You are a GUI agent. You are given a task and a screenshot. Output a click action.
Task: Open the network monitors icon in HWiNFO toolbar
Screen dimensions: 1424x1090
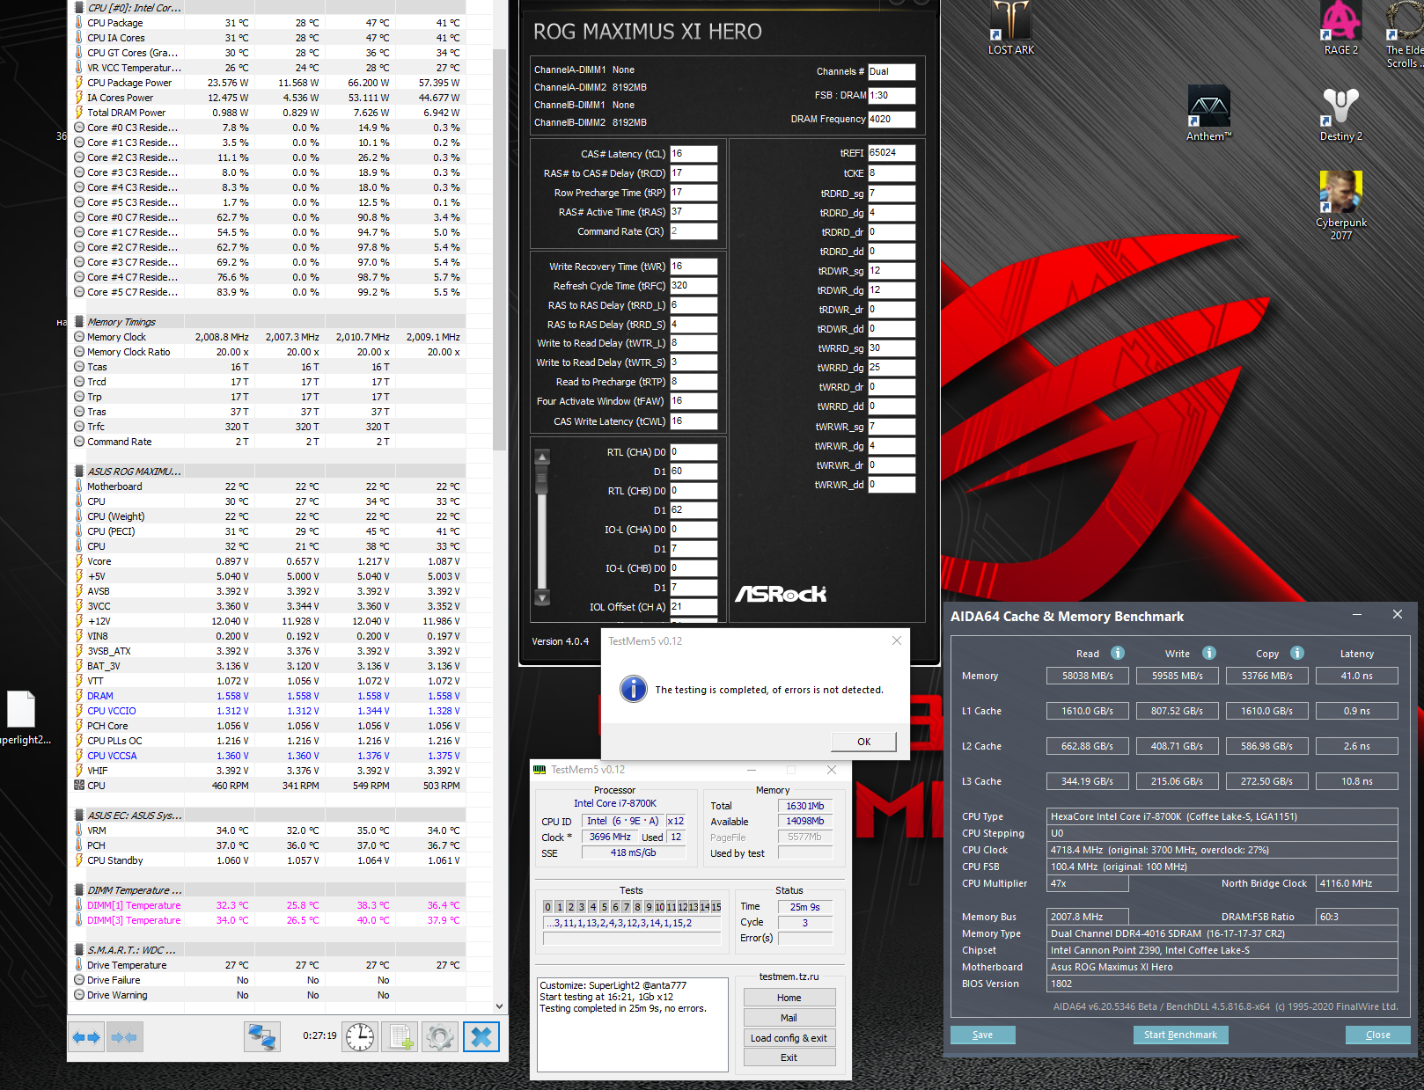click(x=262, y=1037)
